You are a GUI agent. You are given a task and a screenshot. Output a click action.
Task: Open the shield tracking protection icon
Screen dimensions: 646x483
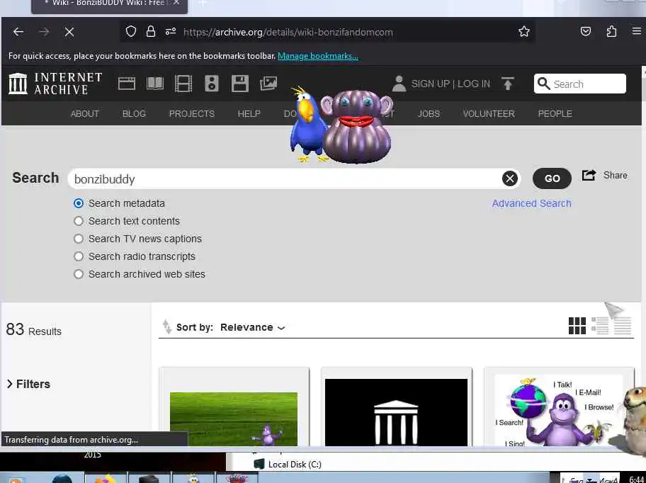[131, 32]
